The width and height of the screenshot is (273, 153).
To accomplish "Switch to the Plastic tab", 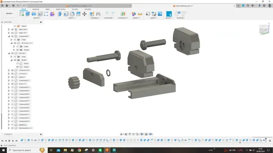I will pos(75,9).
